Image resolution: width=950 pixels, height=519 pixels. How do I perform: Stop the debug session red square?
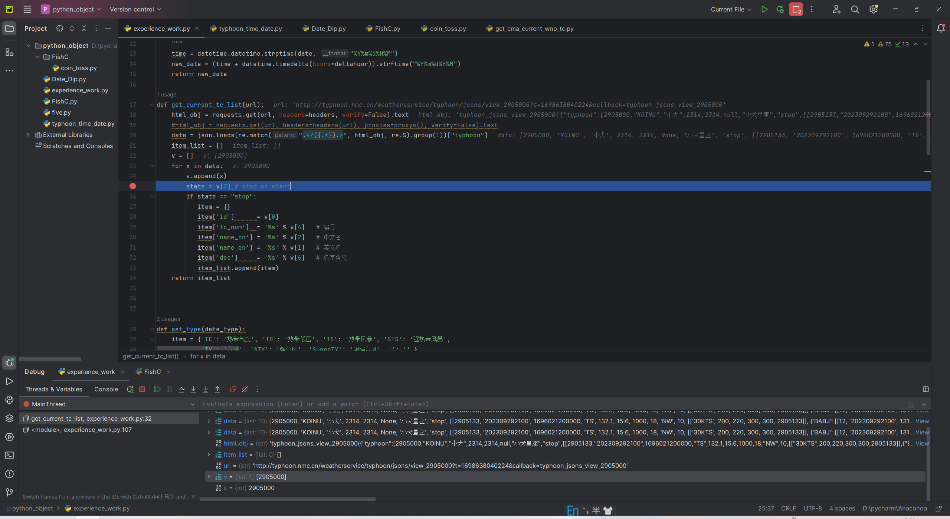point(142,389)
